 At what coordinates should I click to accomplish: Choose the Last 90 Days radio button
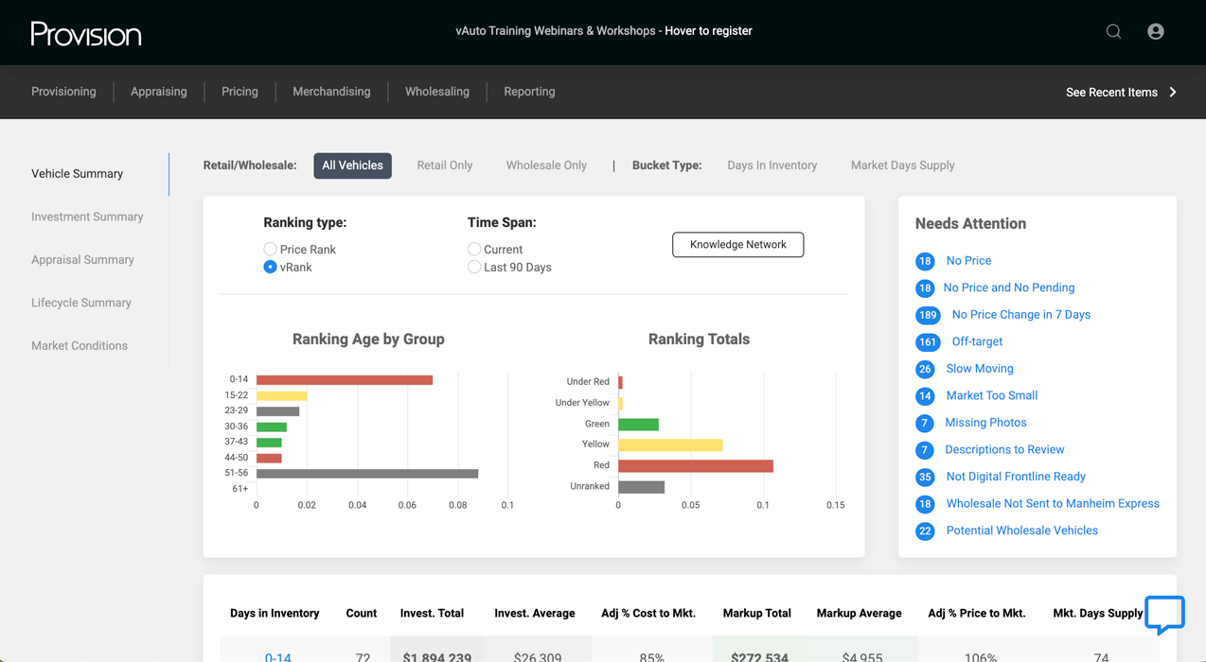click(474, 268)
